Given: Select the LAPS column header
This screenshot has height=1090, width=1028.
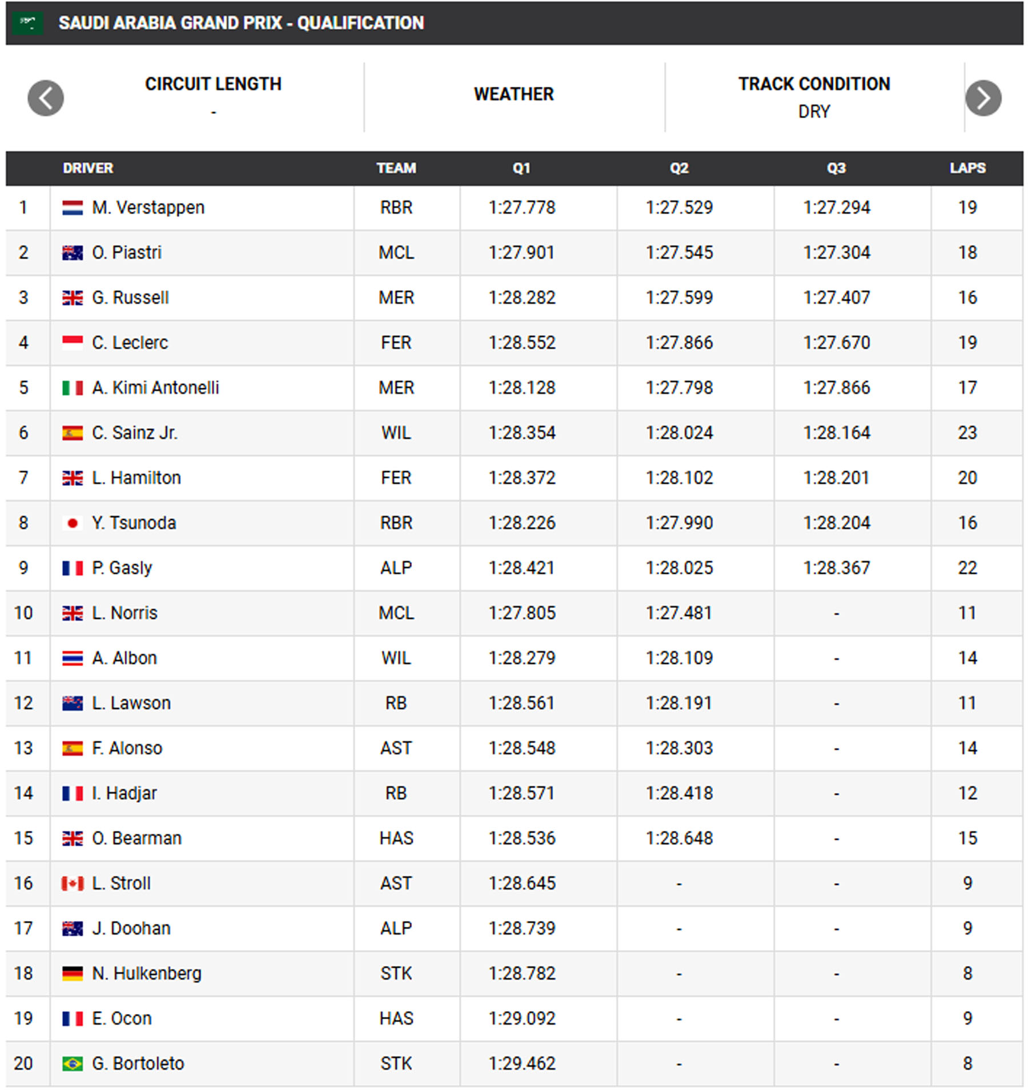Looking at the screenshot, I should tap(967, 168).
